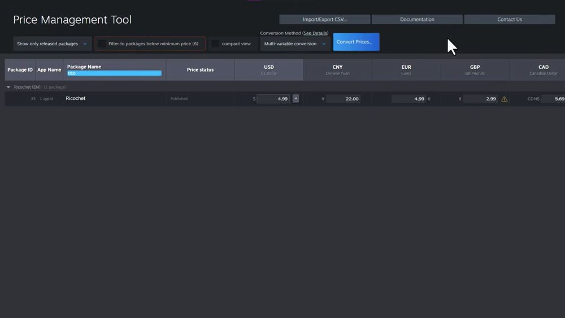The height and width of the screenshot is (318, 565).
Task: Open the USD price dropdown arrow for Ricochet
Action: coord(296,98)
